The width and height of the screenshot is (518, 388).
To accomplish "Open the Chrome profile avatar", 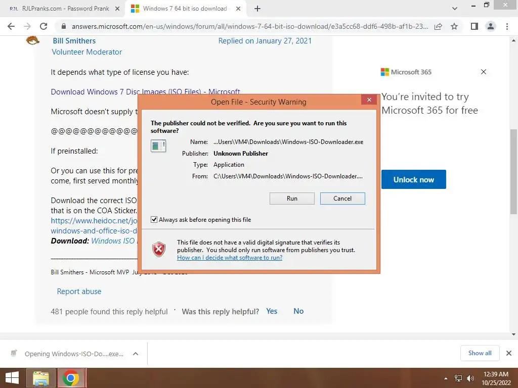I will (x=491, y=26).
